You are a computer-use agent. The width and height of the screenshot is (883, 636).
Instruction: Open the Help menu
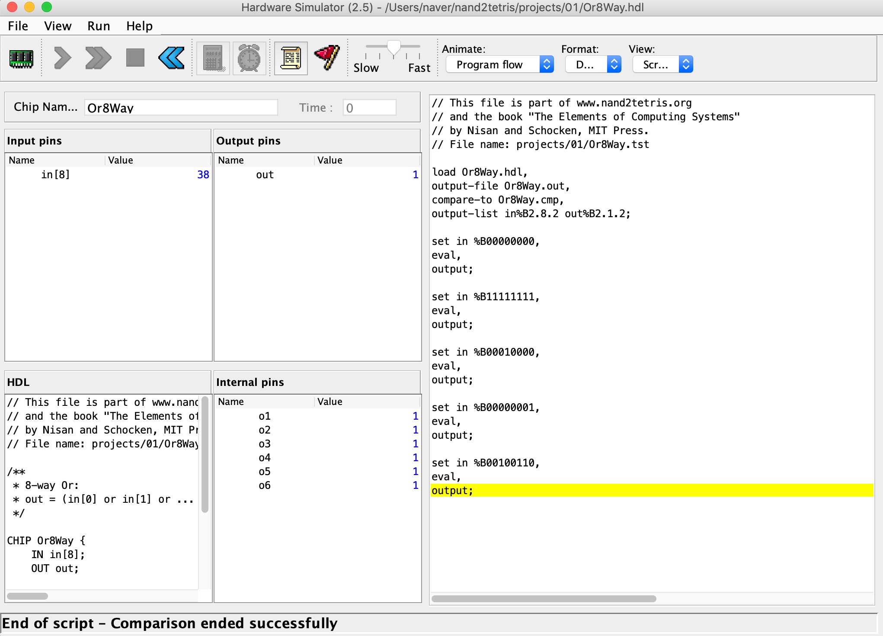139,26
